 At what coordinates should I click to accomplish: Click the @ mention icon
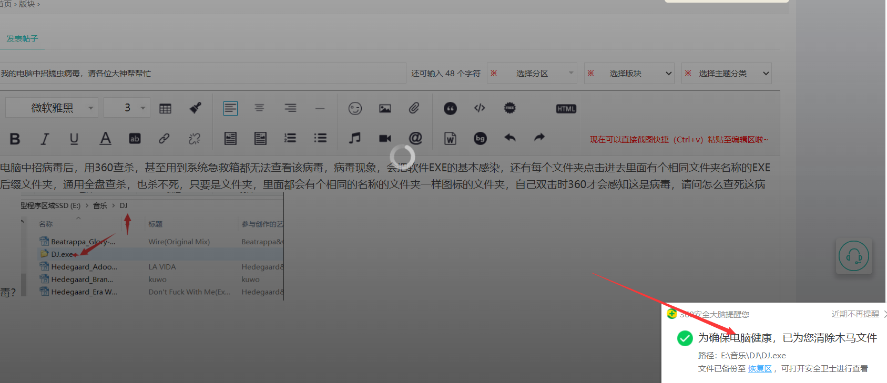[x=415, y=138]
